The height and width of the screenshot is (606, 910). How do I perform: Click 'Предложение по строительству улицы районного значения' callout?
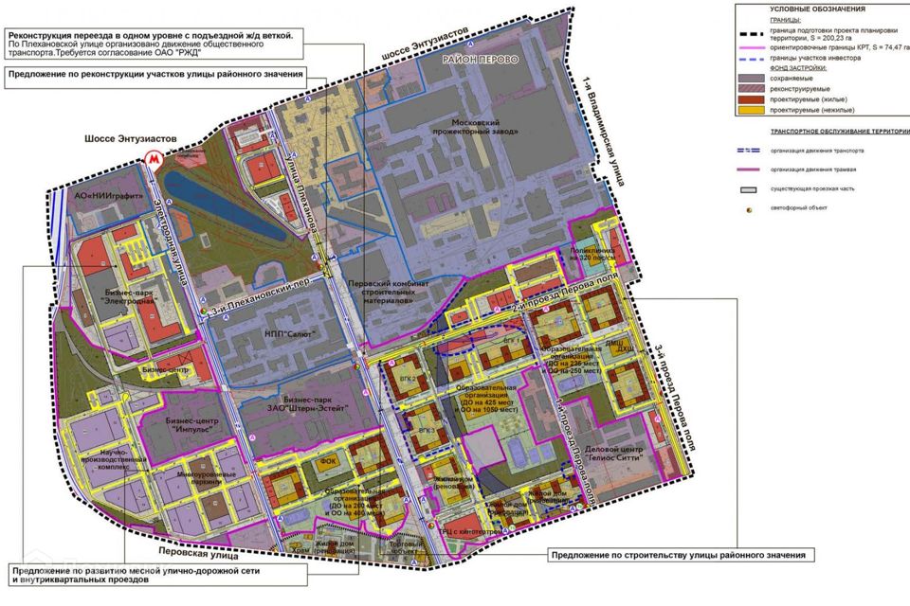pos(681,555)
